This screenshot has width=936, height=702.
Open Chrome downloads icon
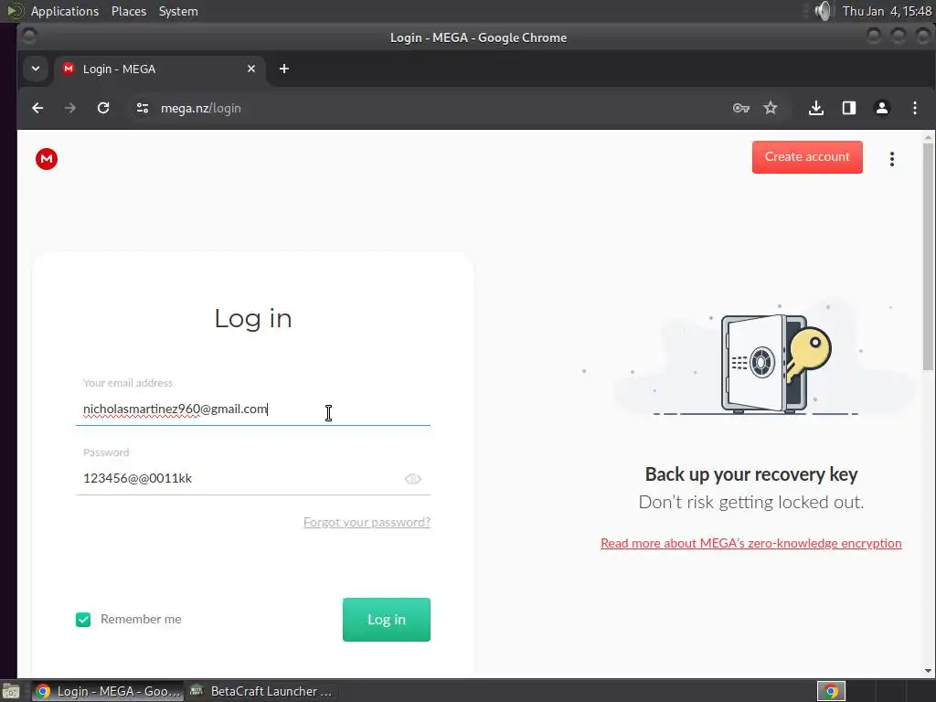coord(816,108)
